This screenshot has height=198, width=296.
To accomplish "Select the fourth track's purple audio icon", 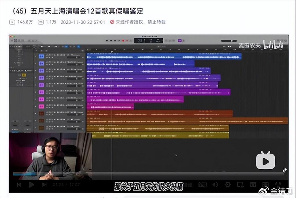I will (x=41, y=78).
